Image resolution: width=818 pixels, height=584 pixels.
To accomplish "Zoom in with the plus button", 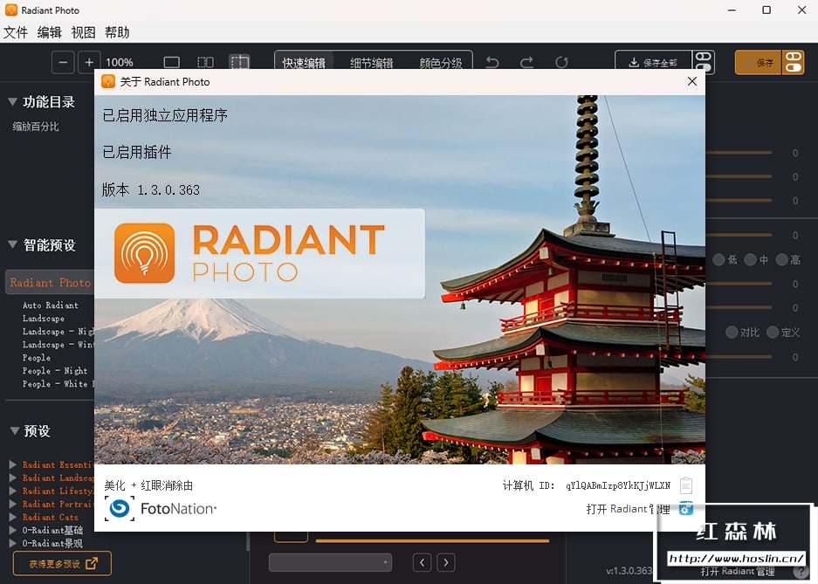I will point(89,63).
